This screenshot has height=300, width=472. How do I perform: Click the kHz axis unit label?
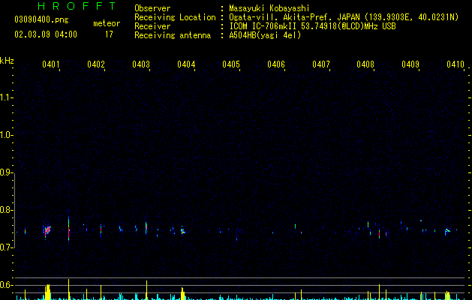7,61
